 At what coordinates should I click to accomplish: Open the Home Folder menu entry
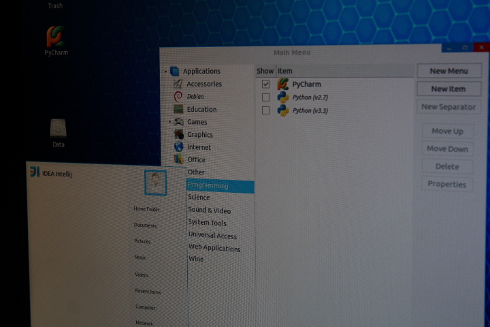pyautogui.click(x=146, y=209)
